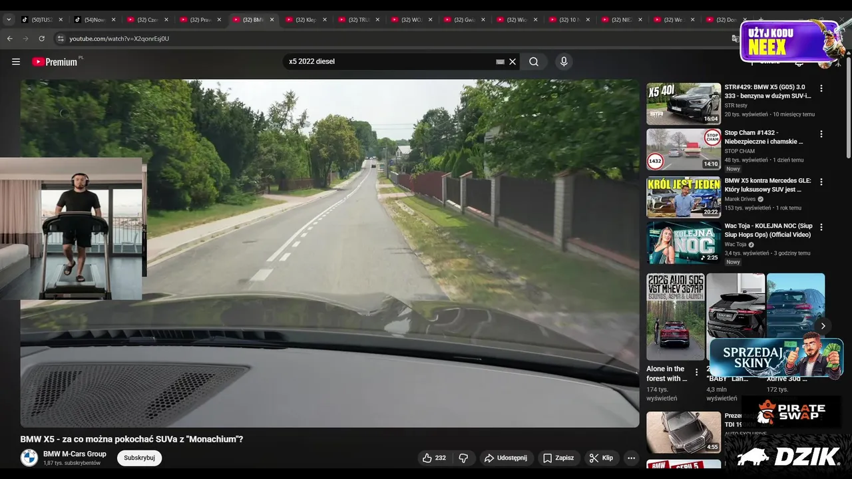Open the X5 40i video thumbnail
Image resolution: width=852 pixels, height=479 pixels.
pyautogui.click(x=684, y=104)
